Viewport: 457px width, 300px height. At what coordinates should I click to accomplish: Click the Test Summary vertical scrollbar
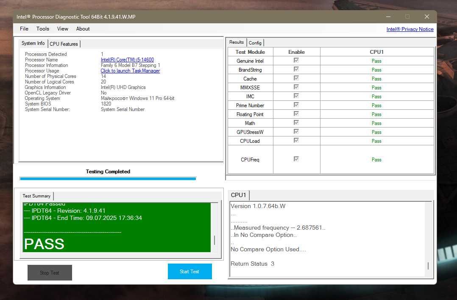(x=215, y=227)
